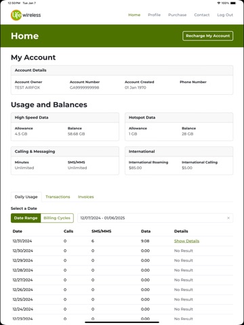
Task: Open the Purchase menu item
Action: point(178,15)
